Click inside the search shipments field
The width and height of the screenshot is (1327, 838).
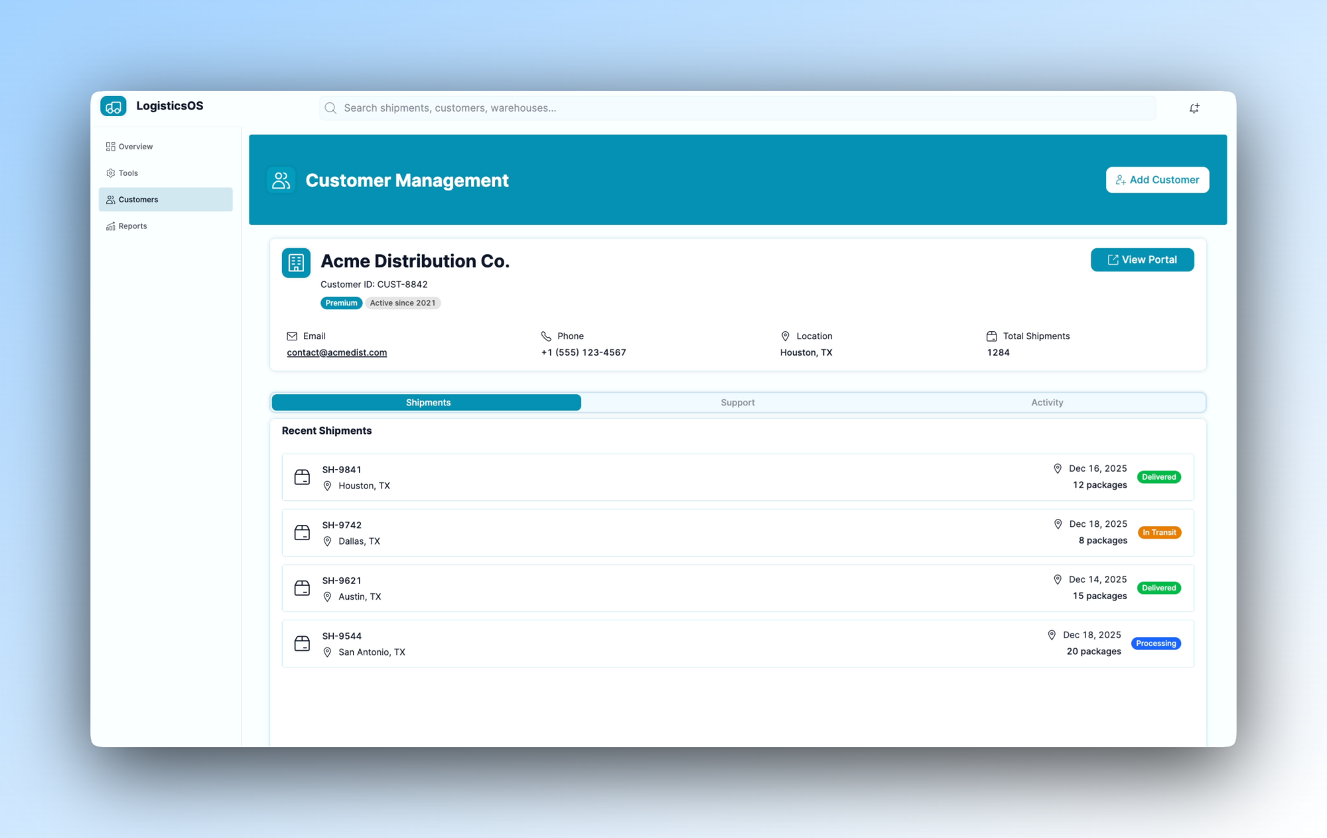click(663, 107)
